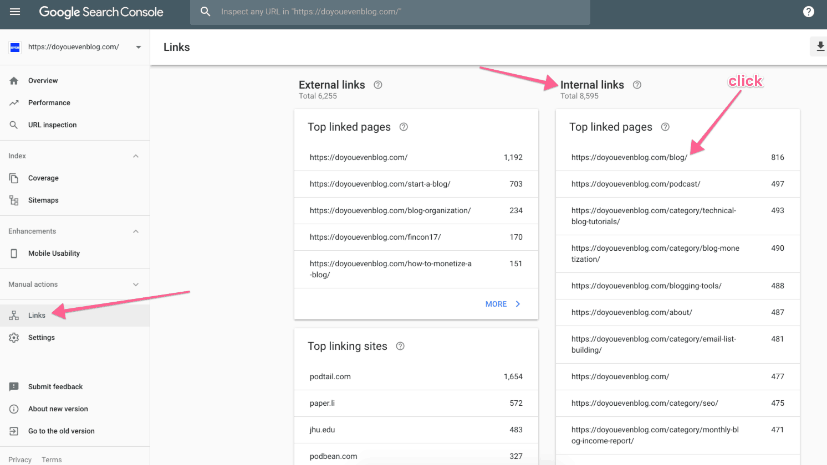Screen dimensions: 827x465
Task: Open the Sitemaps page
Action: [75, 200]
